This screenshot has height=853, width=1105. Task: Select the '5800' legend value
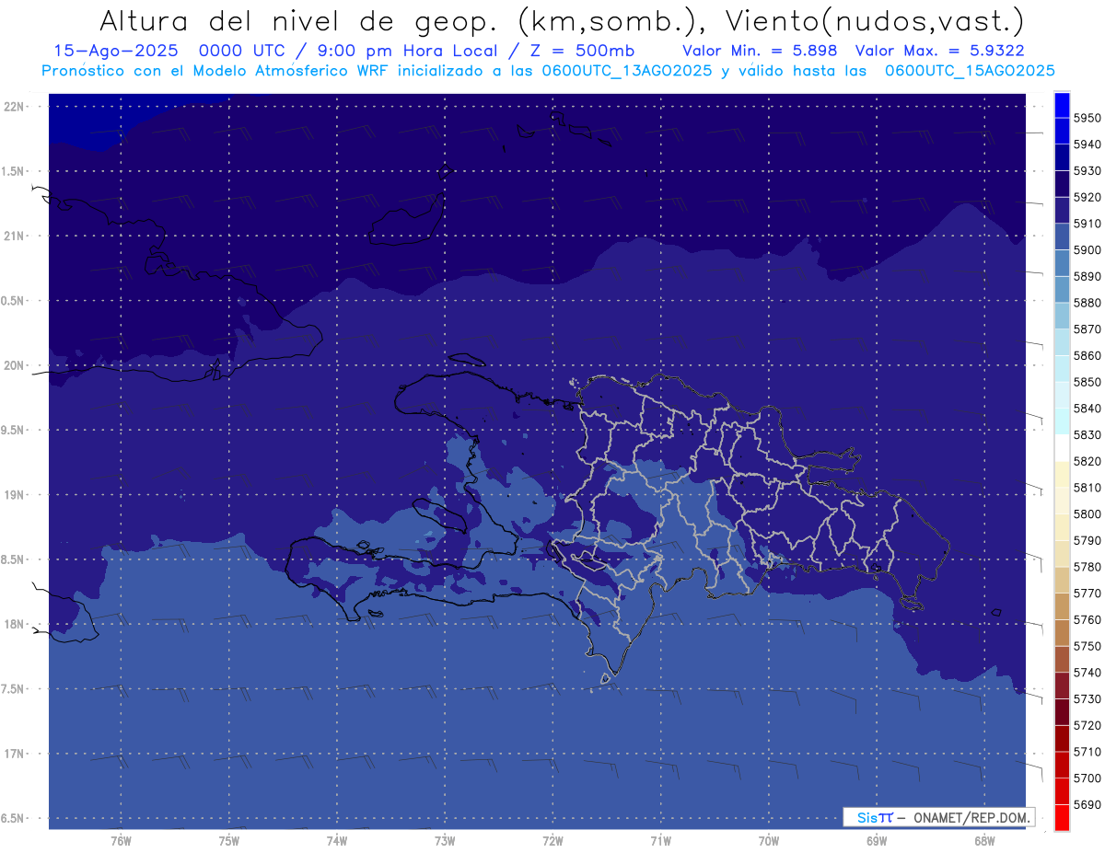coord(1088,513)
